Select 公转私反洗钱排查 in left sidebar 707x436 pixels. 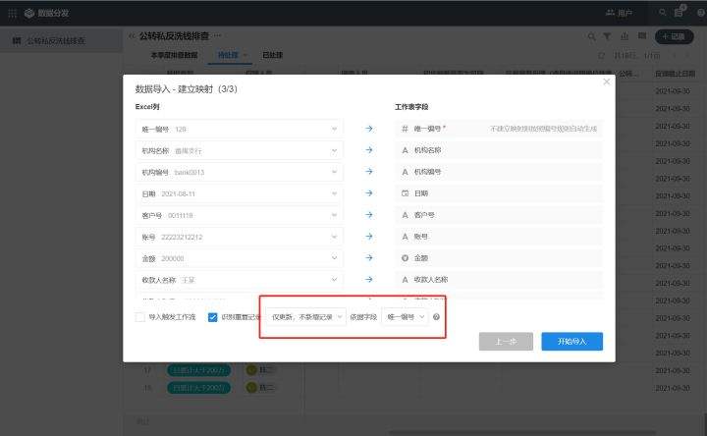61,40
